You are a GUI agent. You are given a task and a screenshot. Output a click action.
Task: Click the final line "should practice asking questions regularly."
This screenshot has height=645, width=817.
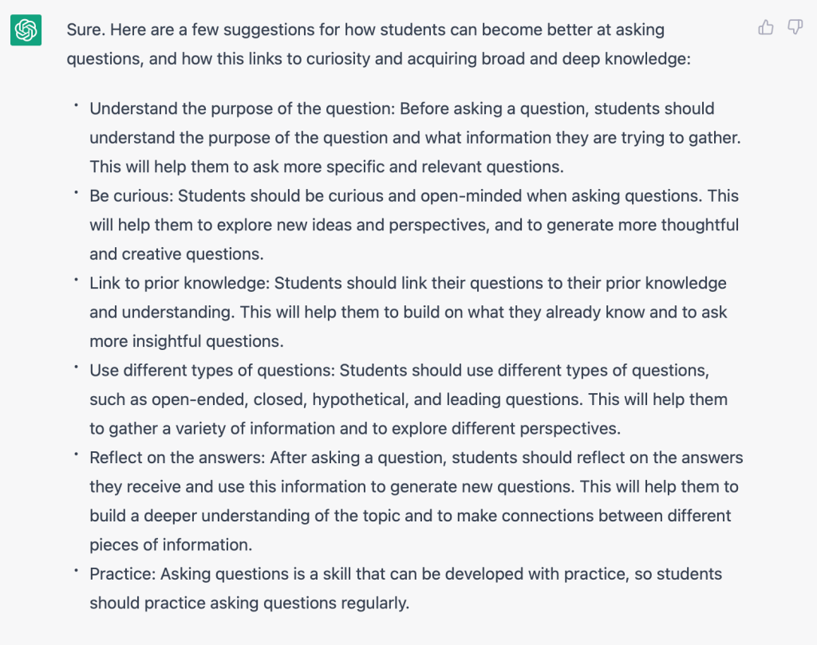(x=249, y=603)
